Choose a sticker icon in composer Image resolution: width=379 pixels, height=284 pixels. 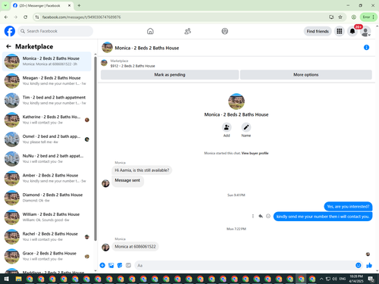120,265
